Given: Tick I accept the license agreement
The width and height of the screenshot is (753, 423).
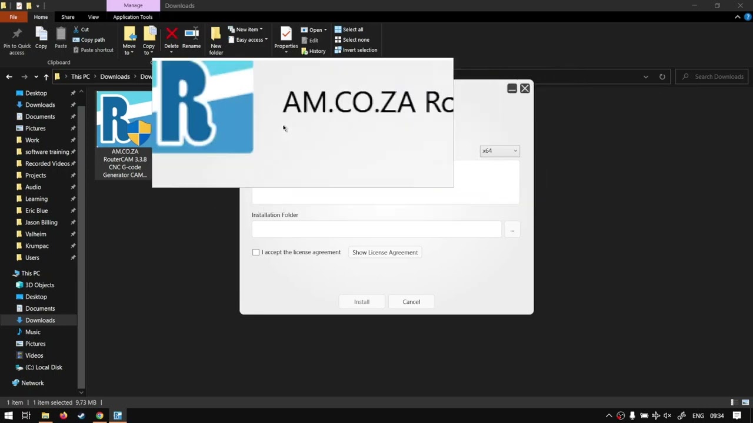Looking at the screenshot, I should [256, 253].
